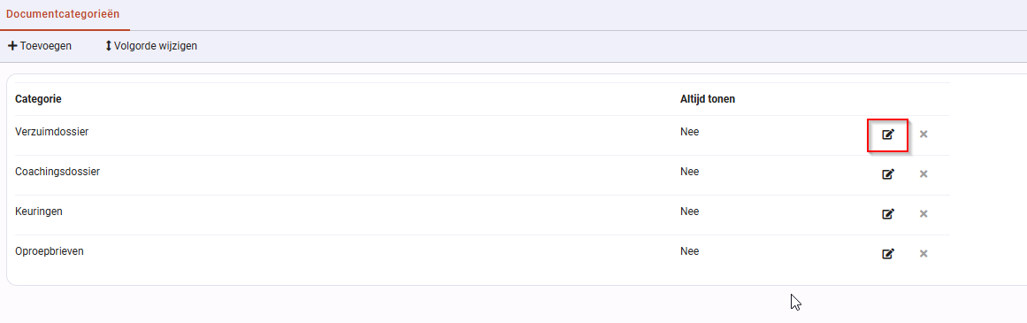This screenshot has width=1027, height=323.
Task: Select the Coachingsdossier row label
Action: pos(57,172)
